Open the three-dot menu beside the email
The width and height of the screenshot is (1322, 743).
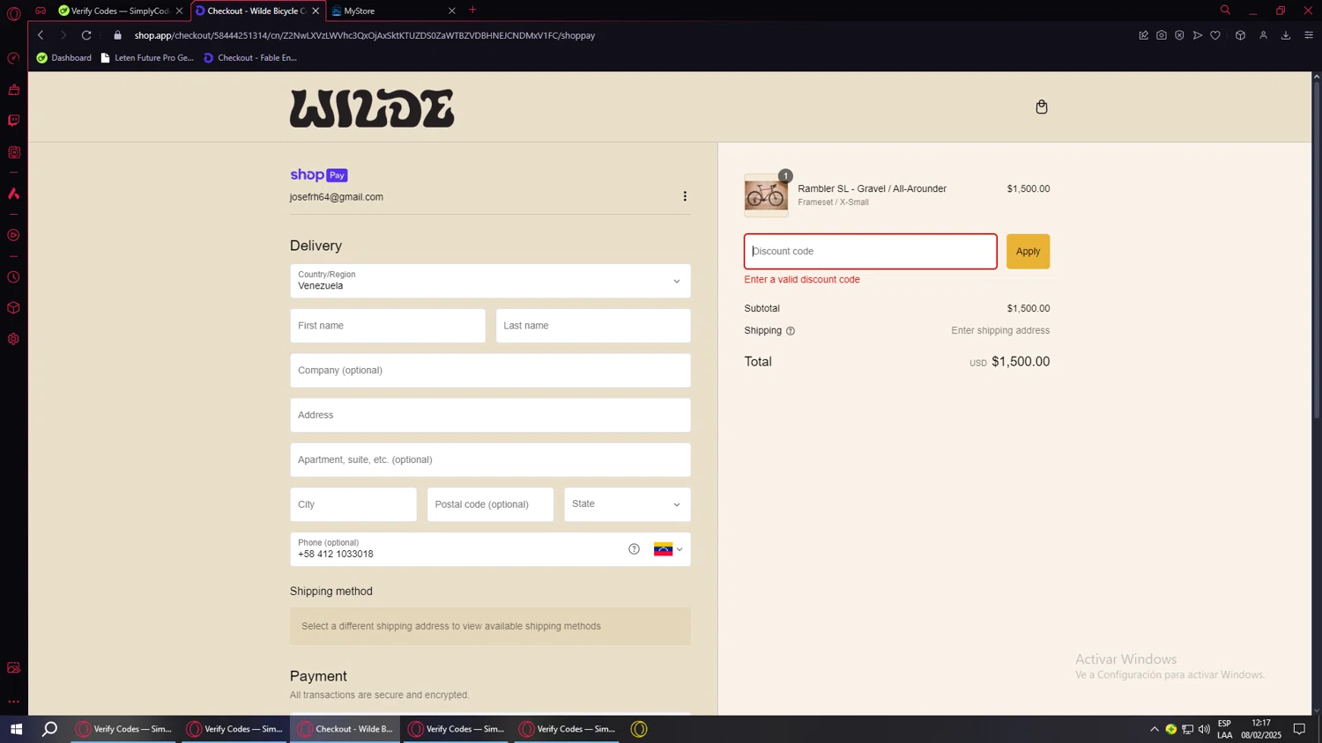pos(685,196)
